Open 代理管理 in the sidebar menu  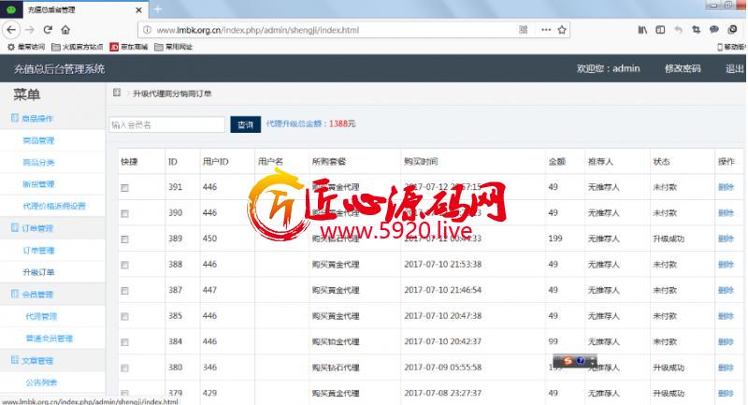pos(41,316)
